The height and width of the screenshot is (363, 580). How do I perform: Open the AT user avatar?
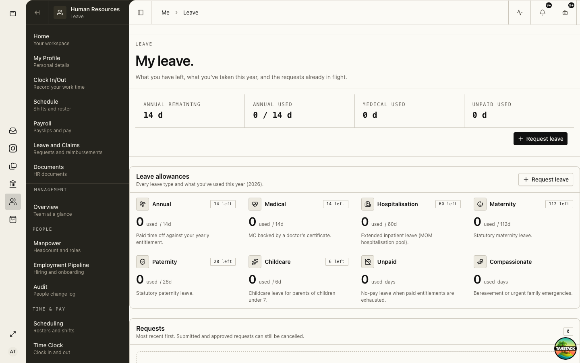pyautogui.click(x=13, y=352)
